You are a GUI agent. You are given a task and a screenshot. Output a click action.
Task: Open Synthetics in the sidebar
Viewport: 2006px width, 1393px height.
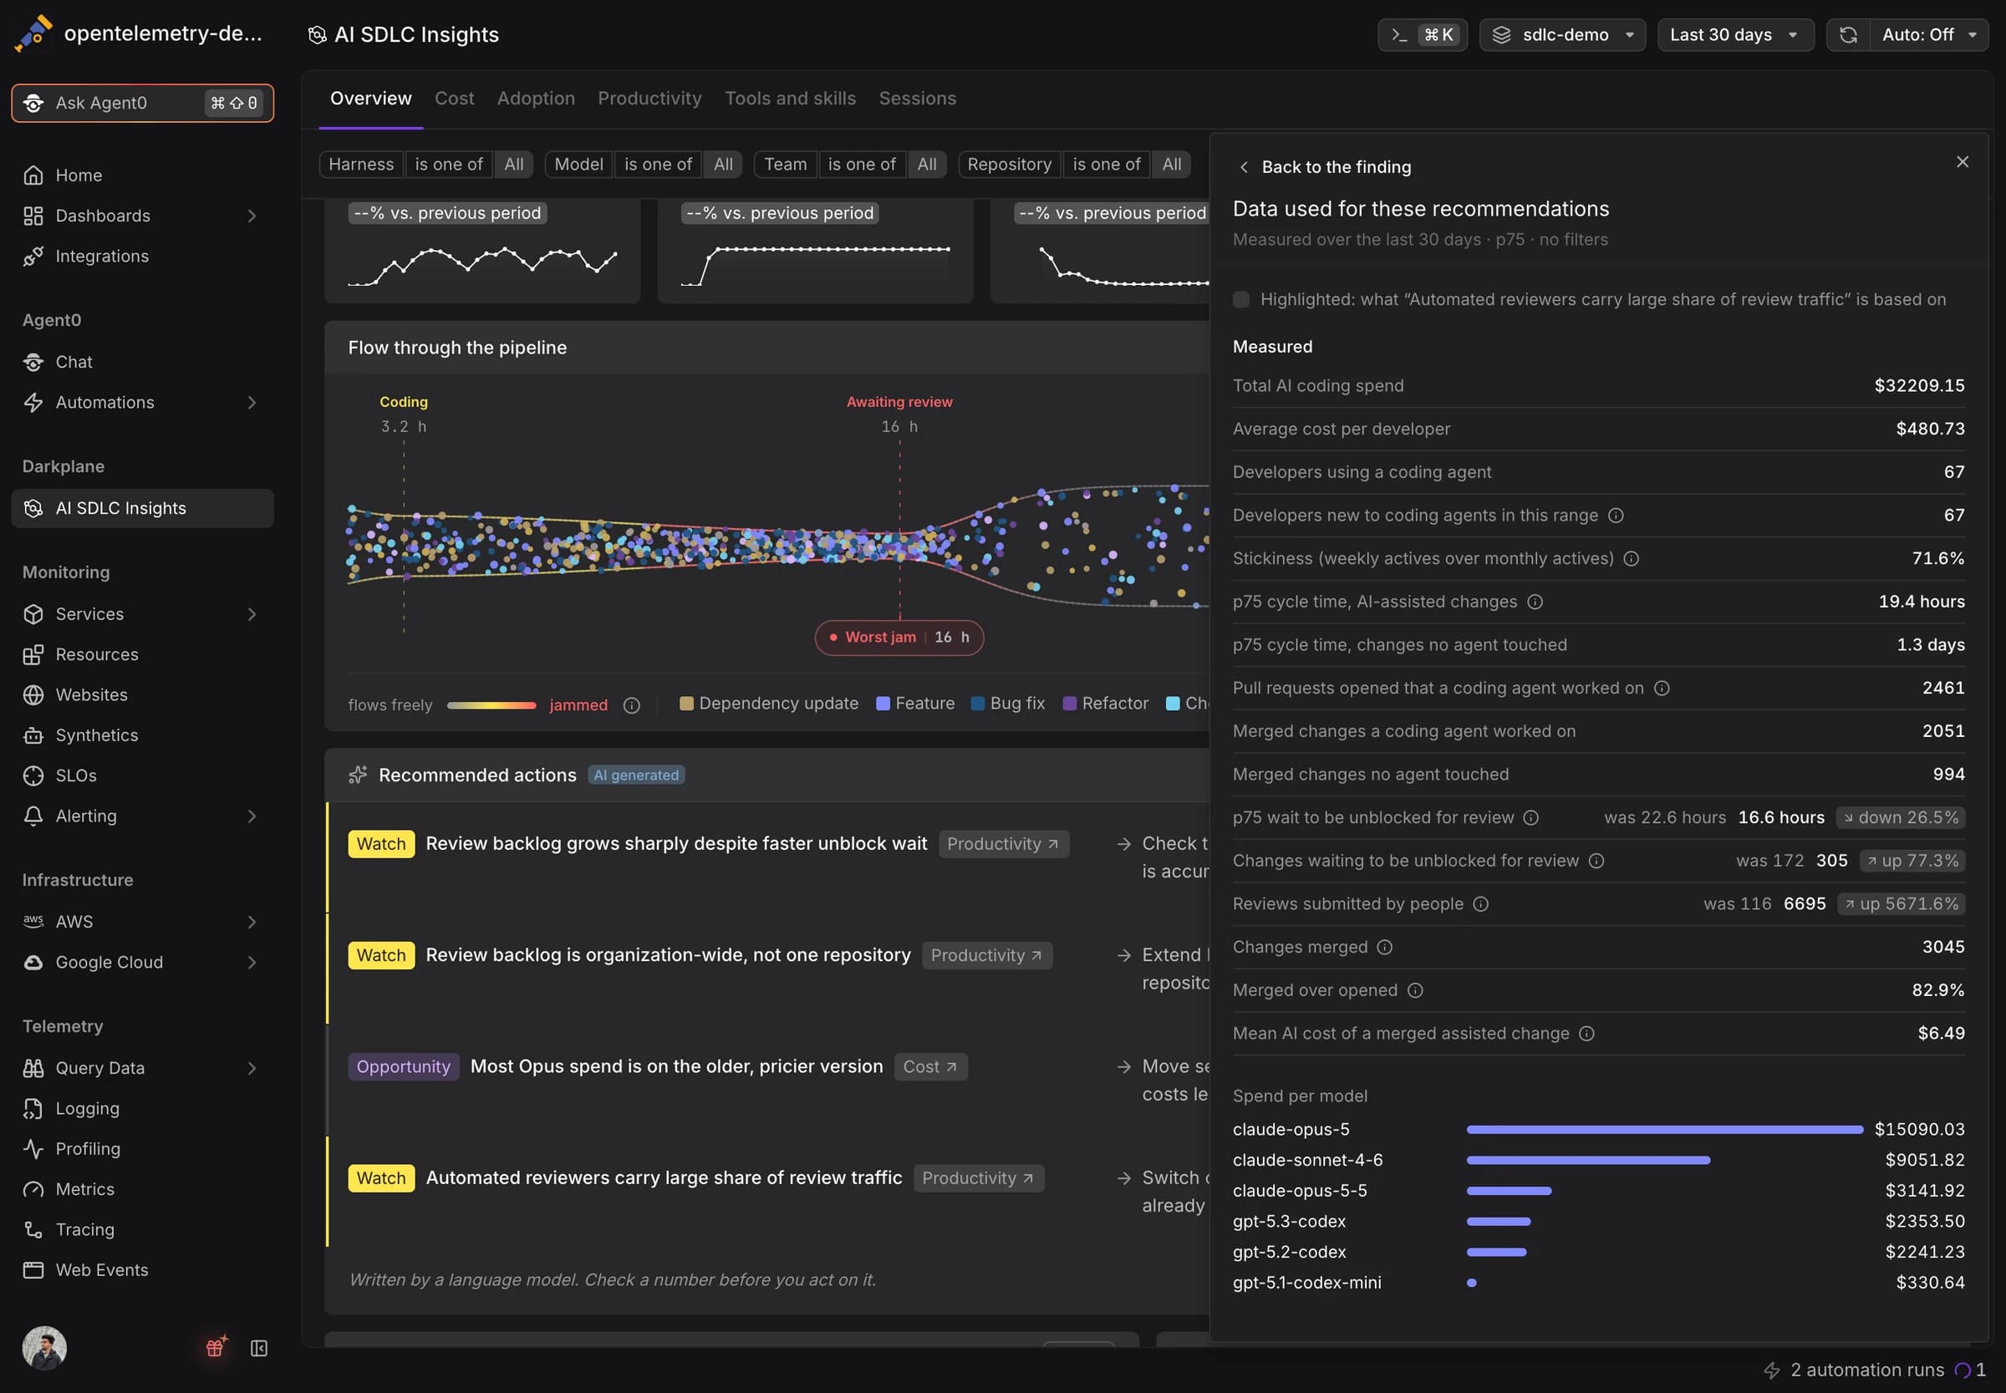[142, 735]
